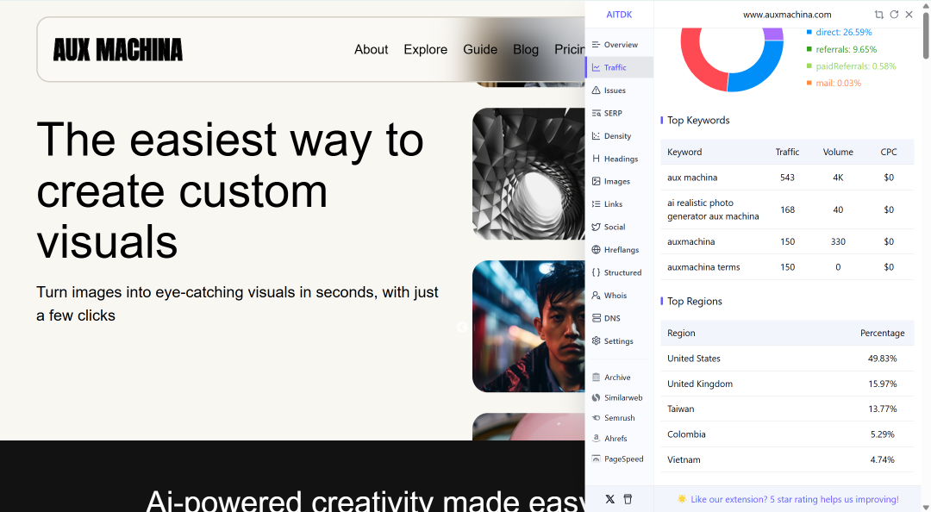The width and height of the screenshot is (931, 512).
Task: Open the Guide menu item
Action: (480, 49)
